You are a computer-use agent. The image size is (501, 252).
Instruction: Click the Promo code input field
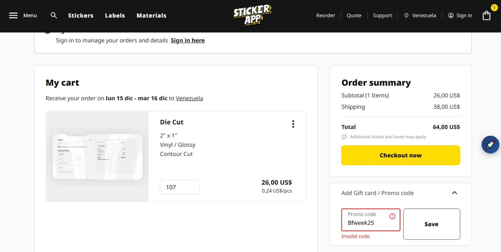click(367, 223)
